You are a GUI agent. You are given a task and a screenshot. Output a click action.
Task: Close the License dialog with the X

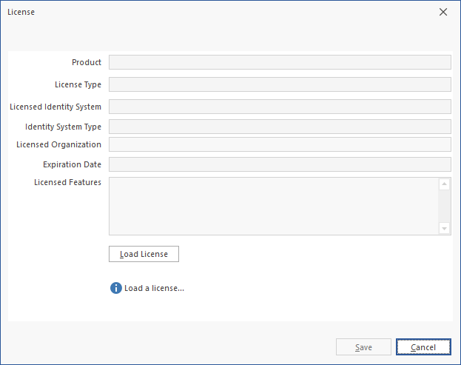pyautogui.click(x=443, y=13)
